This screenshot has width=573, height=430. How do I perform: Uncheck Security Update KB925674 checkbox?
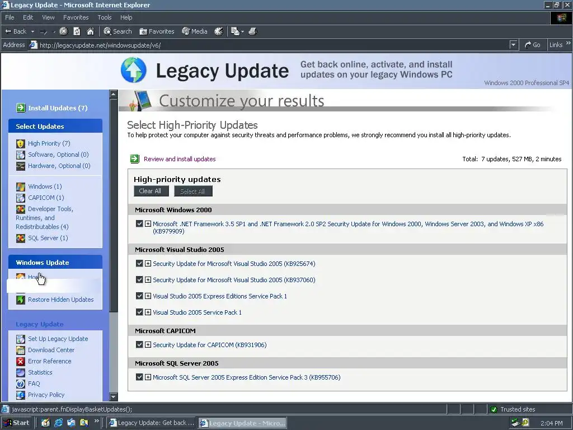click(139, 263)
